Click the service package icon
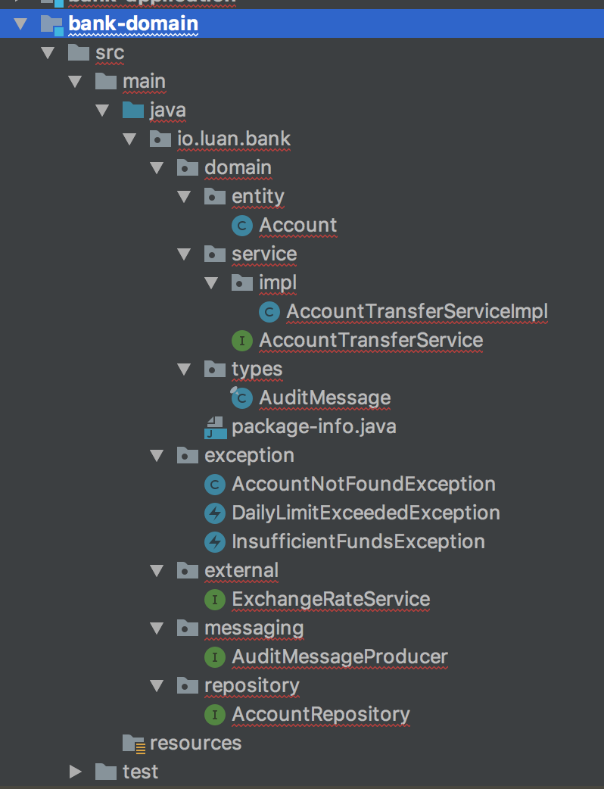The height and width of the screenshot is (789, 604). pyautogui.click(x=214, y=254)
